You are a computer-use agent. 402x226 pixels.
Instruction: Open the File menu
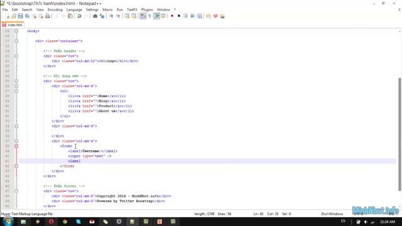5,10
